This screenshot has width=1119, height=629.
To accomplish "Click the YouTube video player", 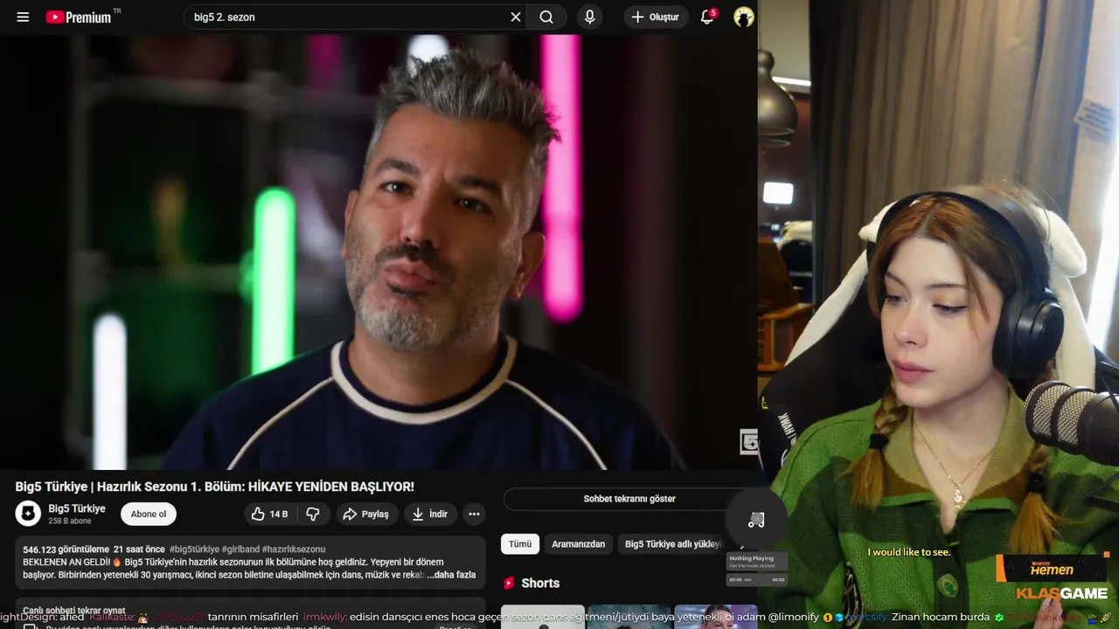I will (379, 252).
